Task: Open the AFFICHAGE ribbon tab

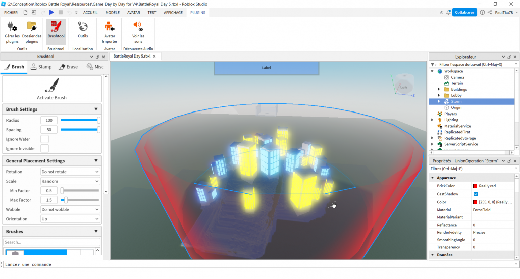Action: point(173,13)
